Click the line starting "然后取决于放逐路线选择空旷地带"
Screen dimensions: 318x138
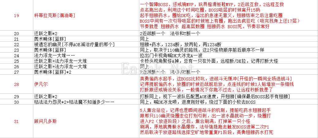[x=207, y=132]
